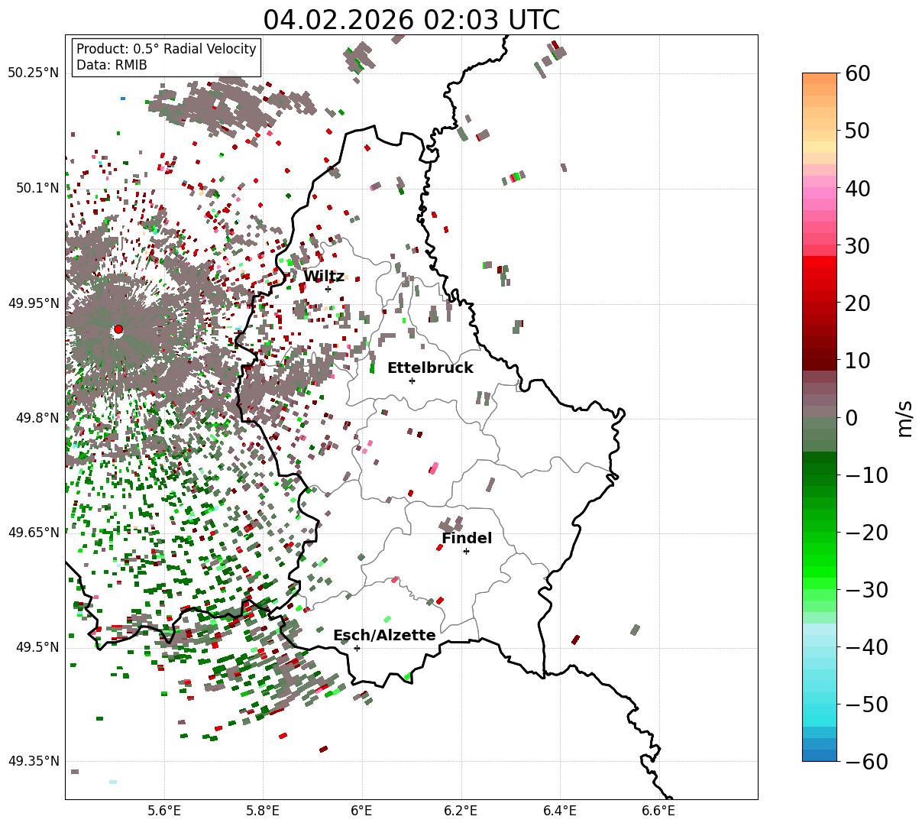Click the Wiltz city label
Screen dimensions: 922x826
tap(323, 277)
